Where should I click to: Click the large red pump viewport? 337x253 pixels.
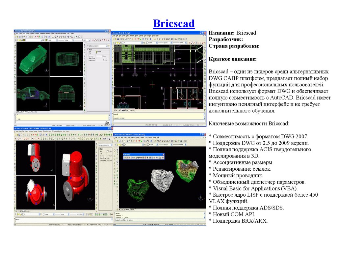click(75, 175)
